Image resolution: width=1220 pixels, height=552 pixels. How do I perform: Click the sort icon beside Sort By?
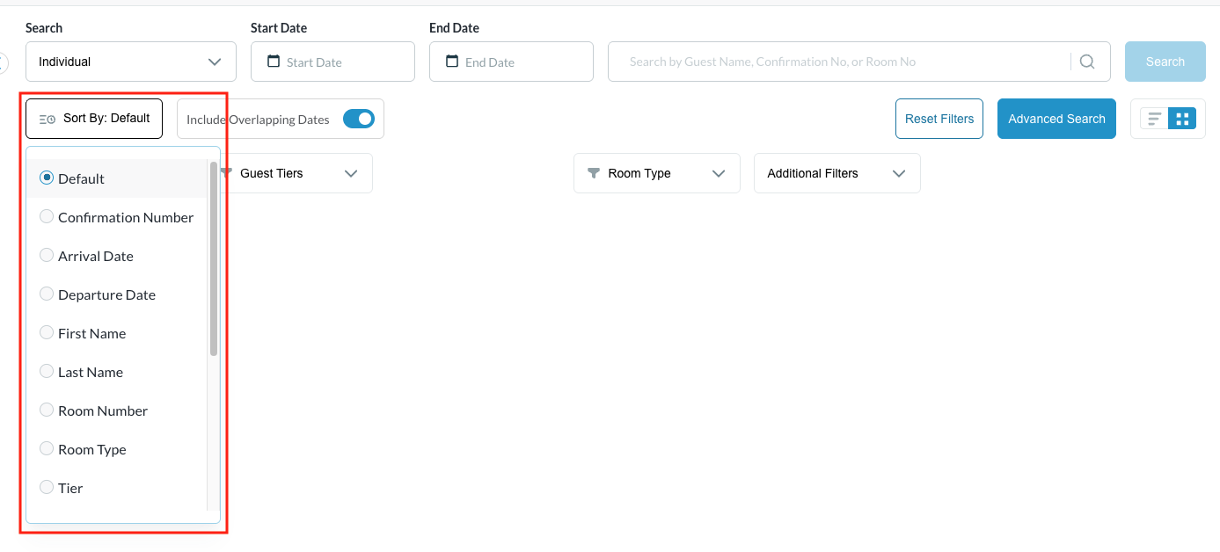(47, 119)
